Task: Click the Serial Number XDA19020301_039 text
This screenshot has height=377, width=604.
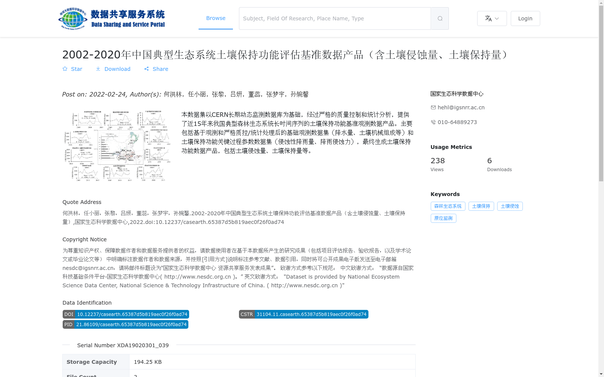Action: coord(123,345)
